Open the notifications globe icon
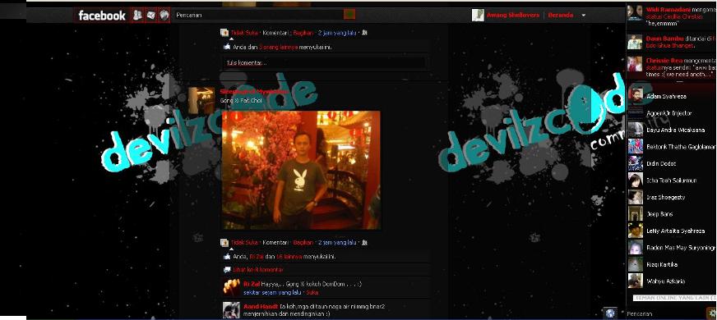This screenshot has height=320, width=717. pyautogui.click(x=164, y=15)
